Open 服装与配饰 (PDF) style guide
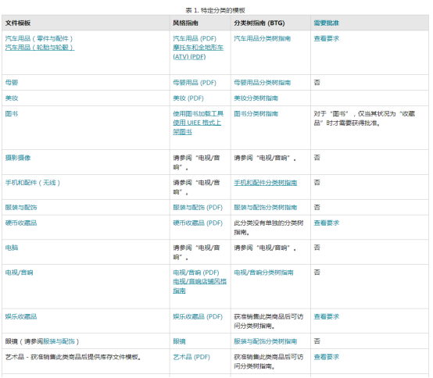This screenshot has height=378, width=433. tap(198, 208)
